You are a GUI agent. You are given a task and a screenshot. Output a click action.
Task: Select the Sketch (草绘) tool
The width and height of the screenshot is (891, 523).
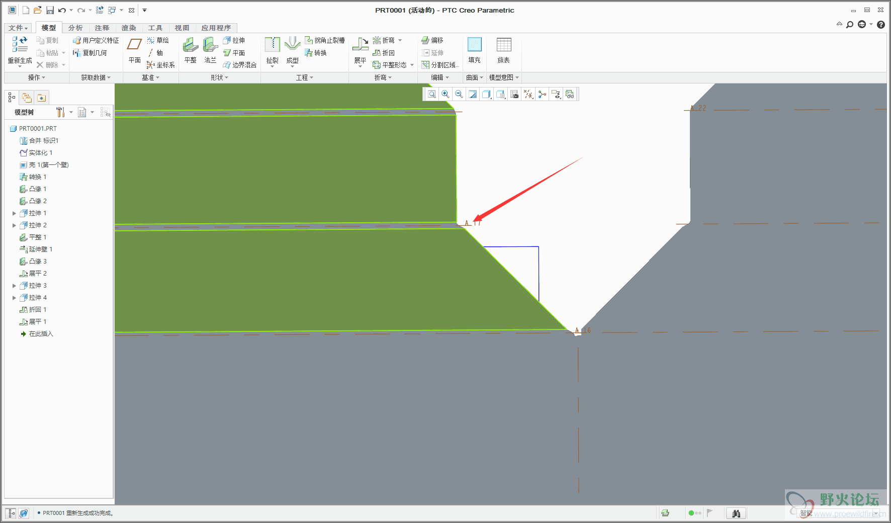point(158,40)
